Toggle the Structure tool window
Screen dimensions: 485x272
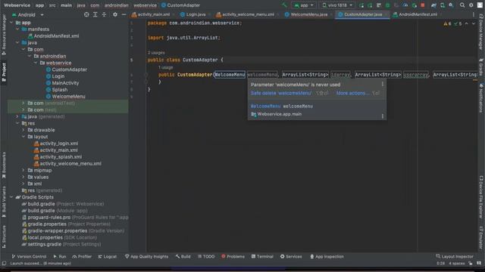point(4,236)
